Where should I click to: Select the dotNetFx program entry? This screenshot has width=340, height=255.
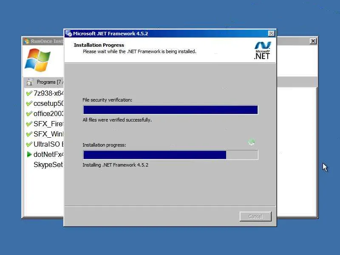pyautogui.click(x=48, y=154)
